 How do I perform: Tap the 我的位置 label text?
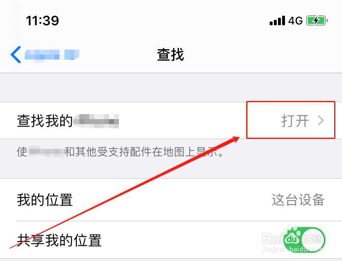[45, 200]
